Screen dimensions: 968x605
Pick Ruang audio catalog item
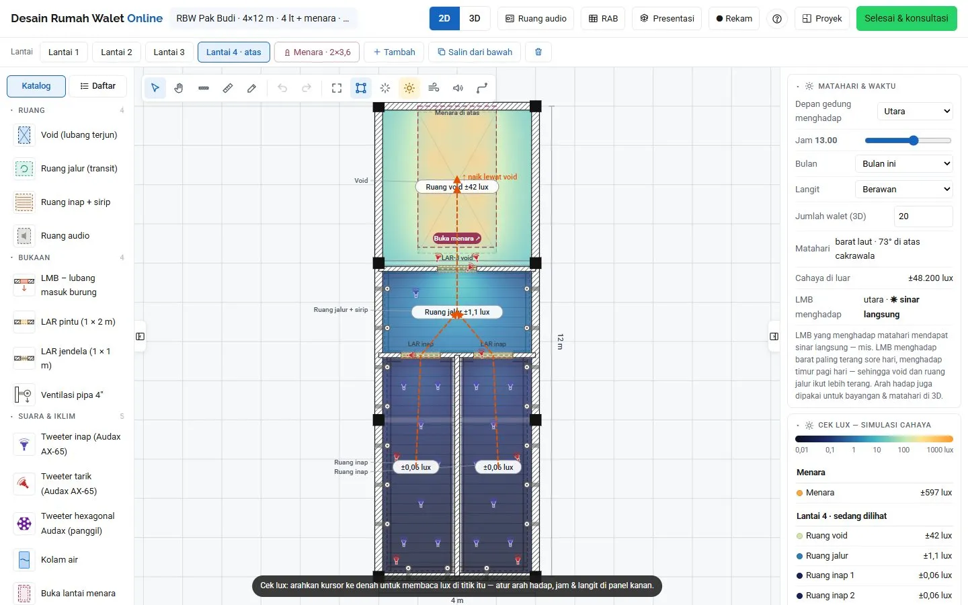tap(67, 236)
